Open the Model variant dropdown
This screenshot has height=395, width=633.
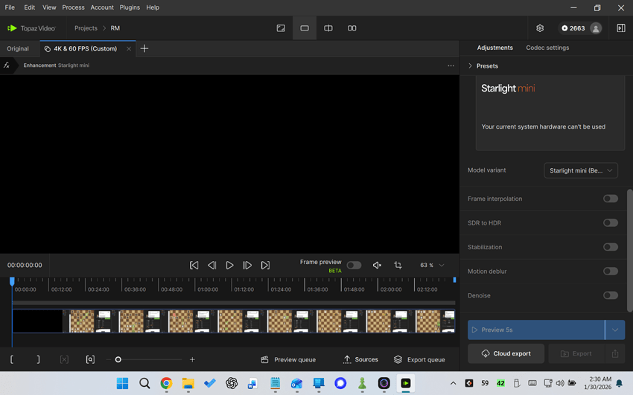click(581, 170)
